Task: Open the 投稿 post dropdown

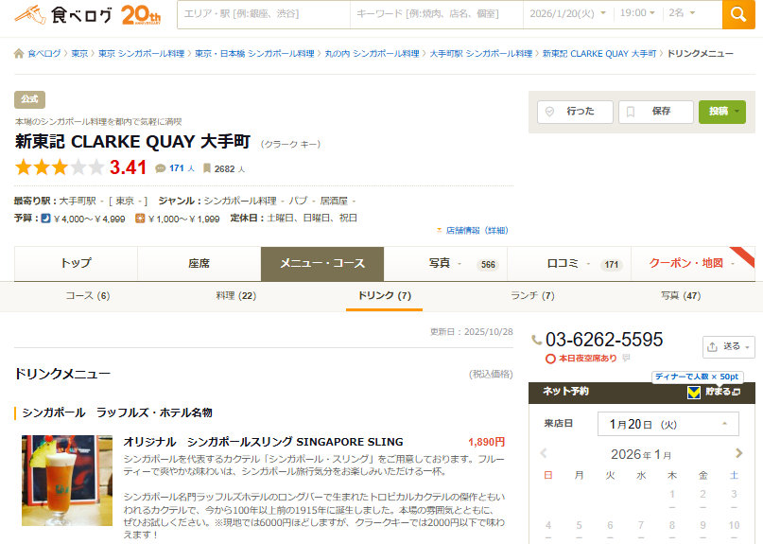Action: [721, 112]
